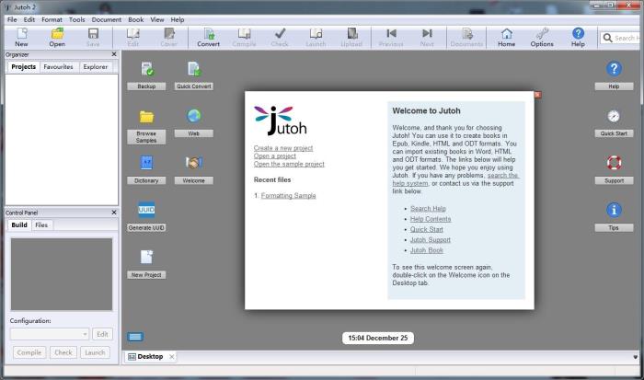This screenshot has width=644, height=380.
Task: Click the Quick Start clock icon
Action: 614,116
